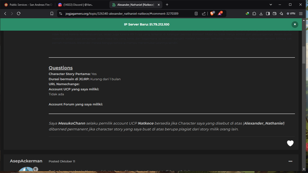
Task: Bookmark this page
Action: point(51,13)
